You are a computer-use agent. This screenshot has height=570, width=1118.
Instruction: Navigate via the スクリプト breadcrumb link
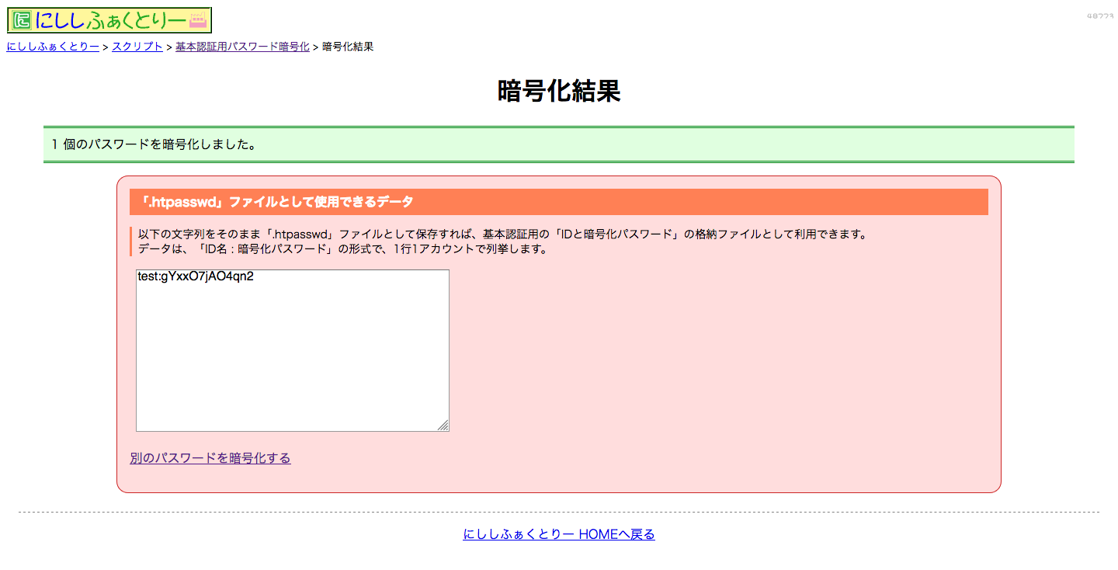click(x=137, y=47)
